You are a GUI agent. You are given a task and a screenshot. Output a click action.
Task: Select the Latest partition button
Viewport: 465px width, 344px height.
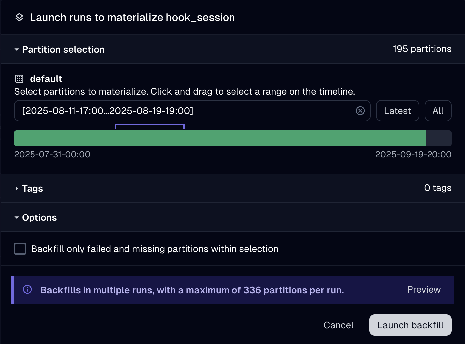pyautogui.click(x=398, y=111)
